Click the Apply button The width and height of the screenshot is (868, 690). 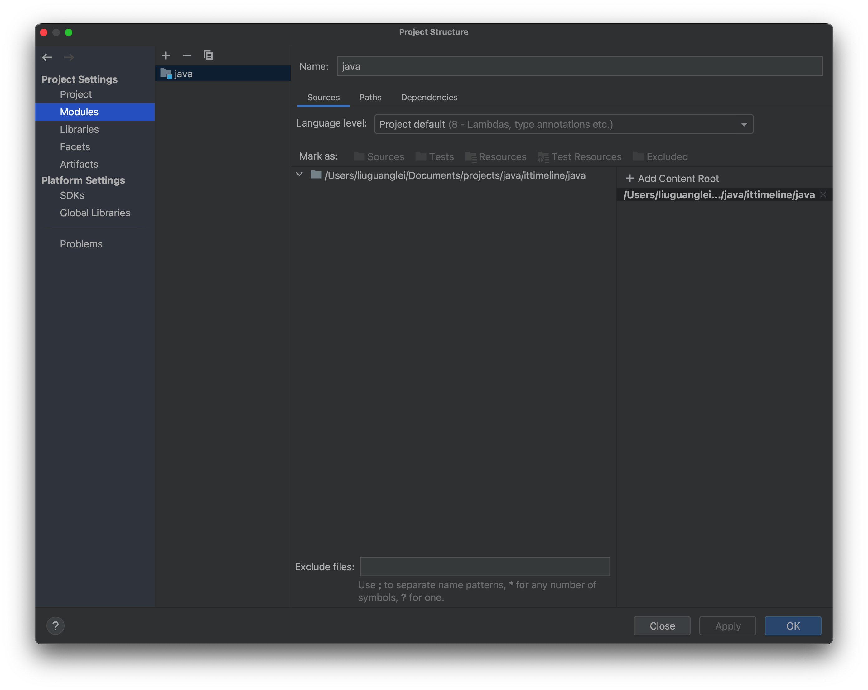728,626
